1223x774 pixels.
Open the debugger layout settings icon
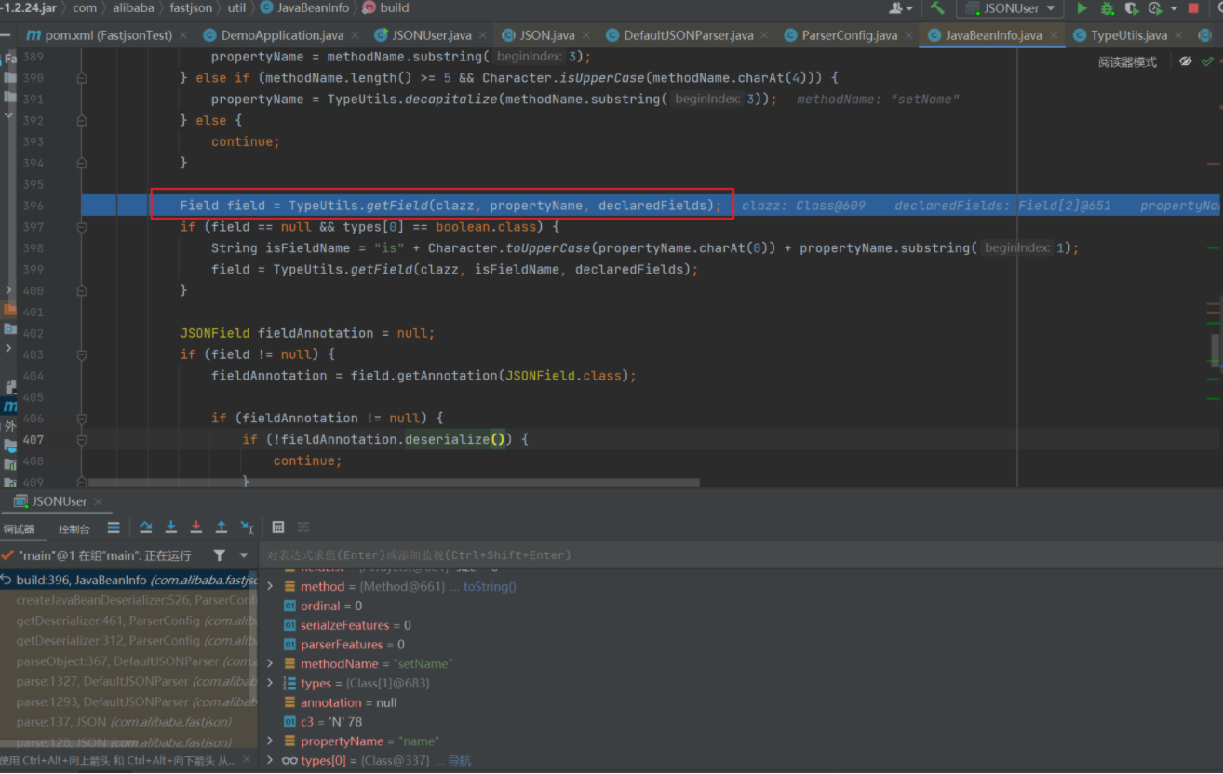tap(114, 527)
